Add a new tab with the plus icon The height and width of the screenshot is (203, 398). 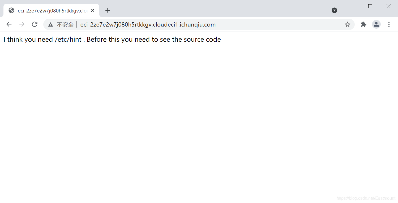pyautogui.click(x=108, y=10)
